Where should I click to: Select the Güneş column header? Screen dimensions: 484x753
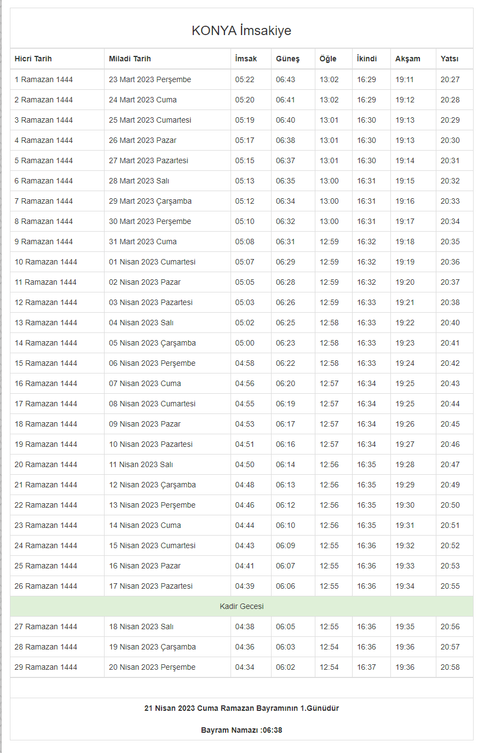tap(287, 59)
